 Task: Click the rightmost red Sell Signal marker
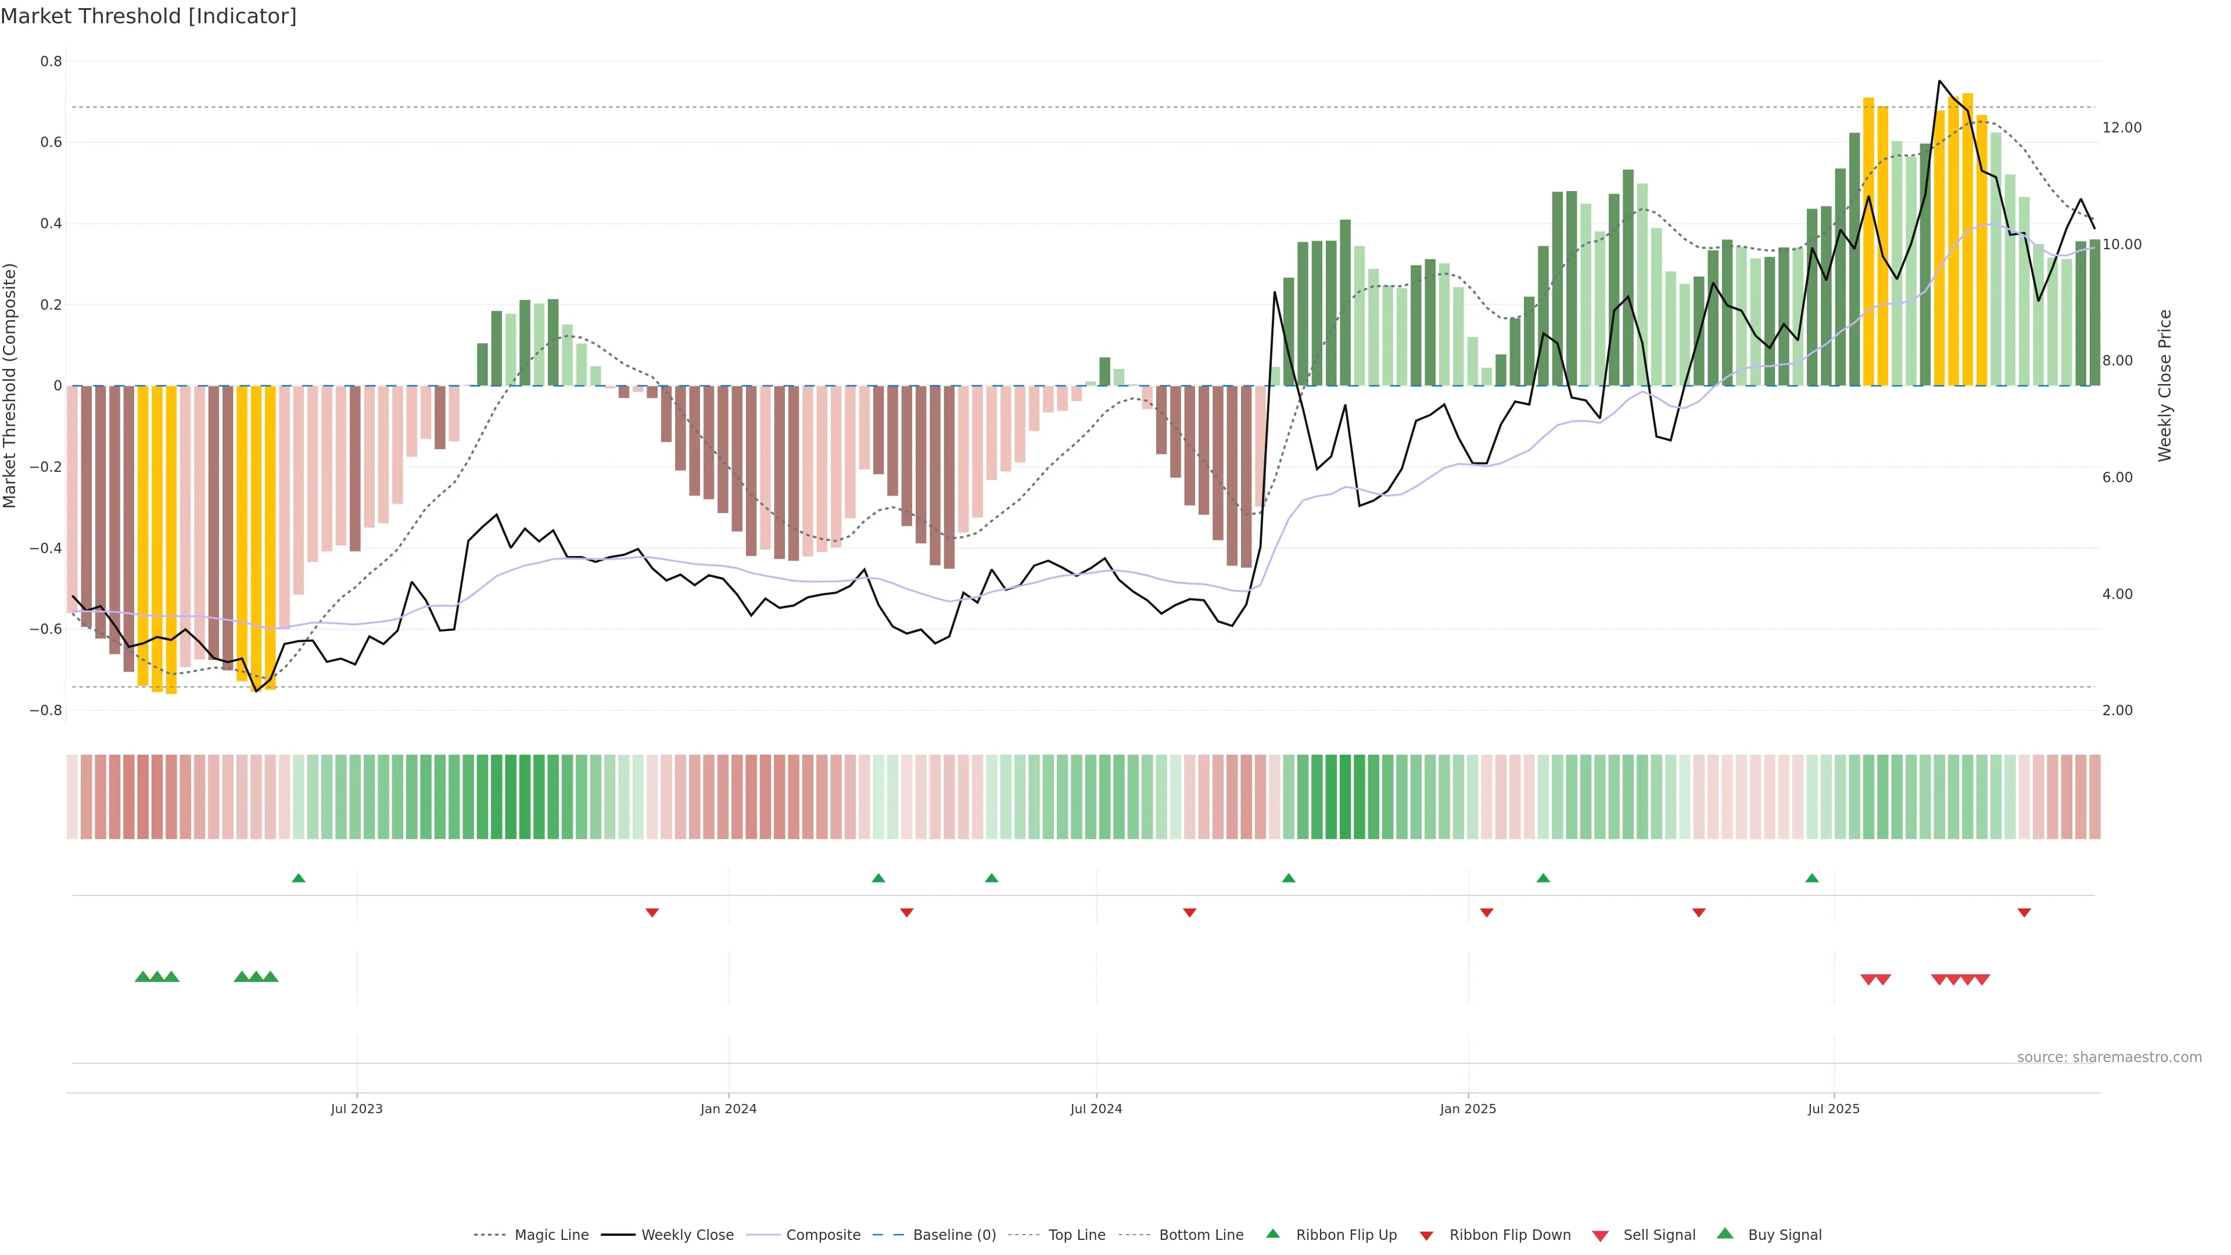1982,980
